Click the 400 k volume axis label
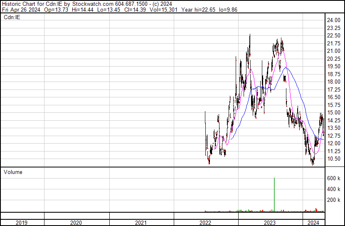Viewport: 345px width, 226px height. [x=334, y=189]
